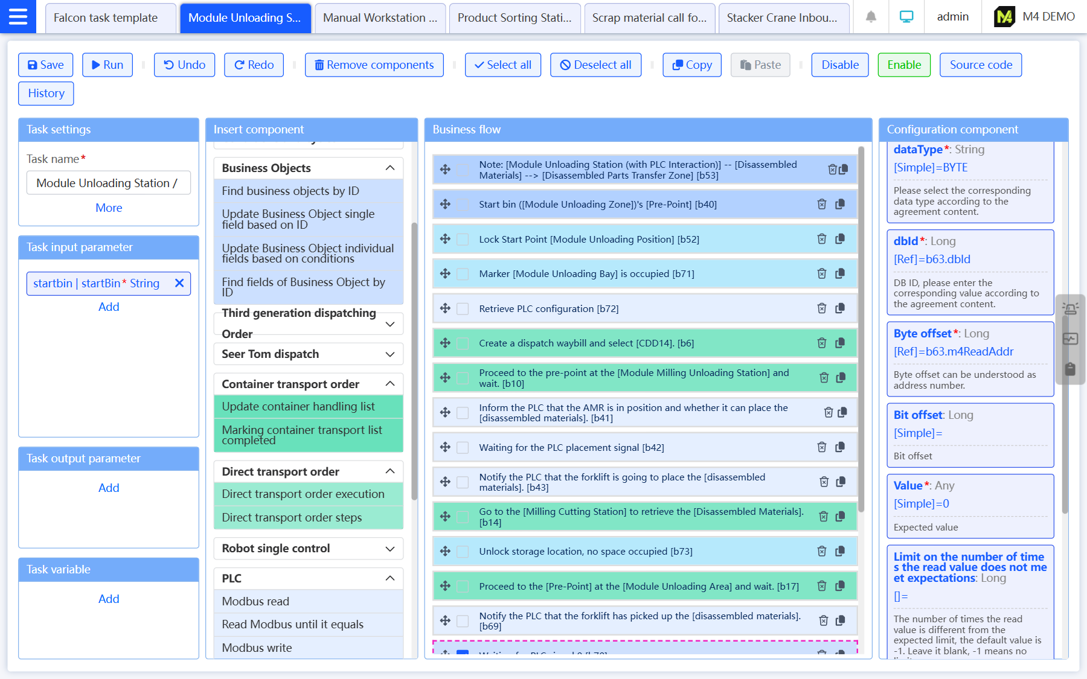Screen dimensions: 1087x679
Task: Open the hamburger main menu
Action: (18, 17)
